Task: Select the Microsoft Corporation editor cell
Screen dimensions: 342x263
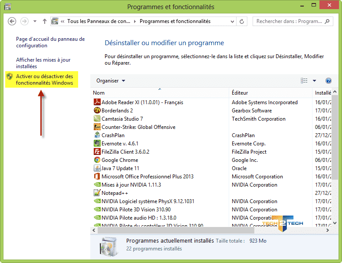Action: click(x=257, y=177)
